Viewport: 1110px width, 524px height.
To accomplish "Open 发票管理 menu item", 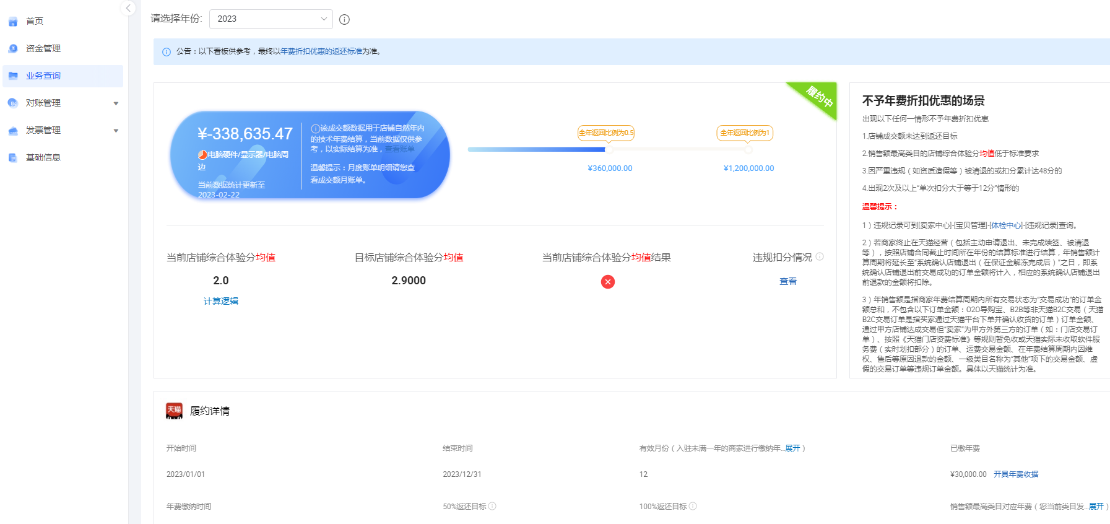I will 43,130.
